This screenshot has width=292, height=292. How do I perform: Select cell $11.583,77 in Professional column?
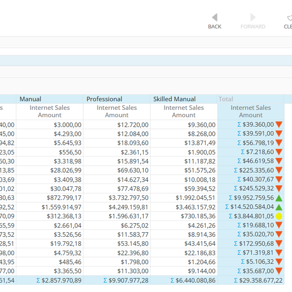(x=116, y=234)
